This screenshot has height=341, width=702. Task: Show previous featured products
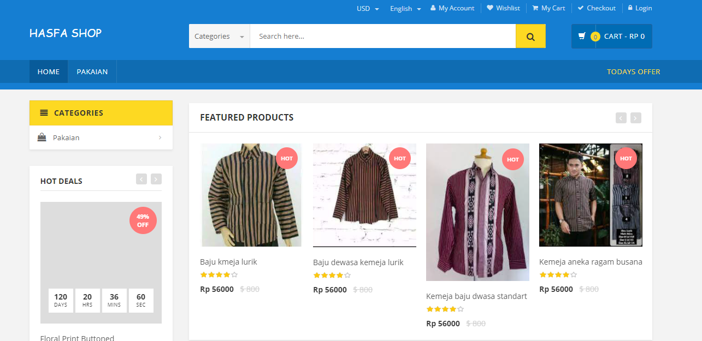(621, 118)
